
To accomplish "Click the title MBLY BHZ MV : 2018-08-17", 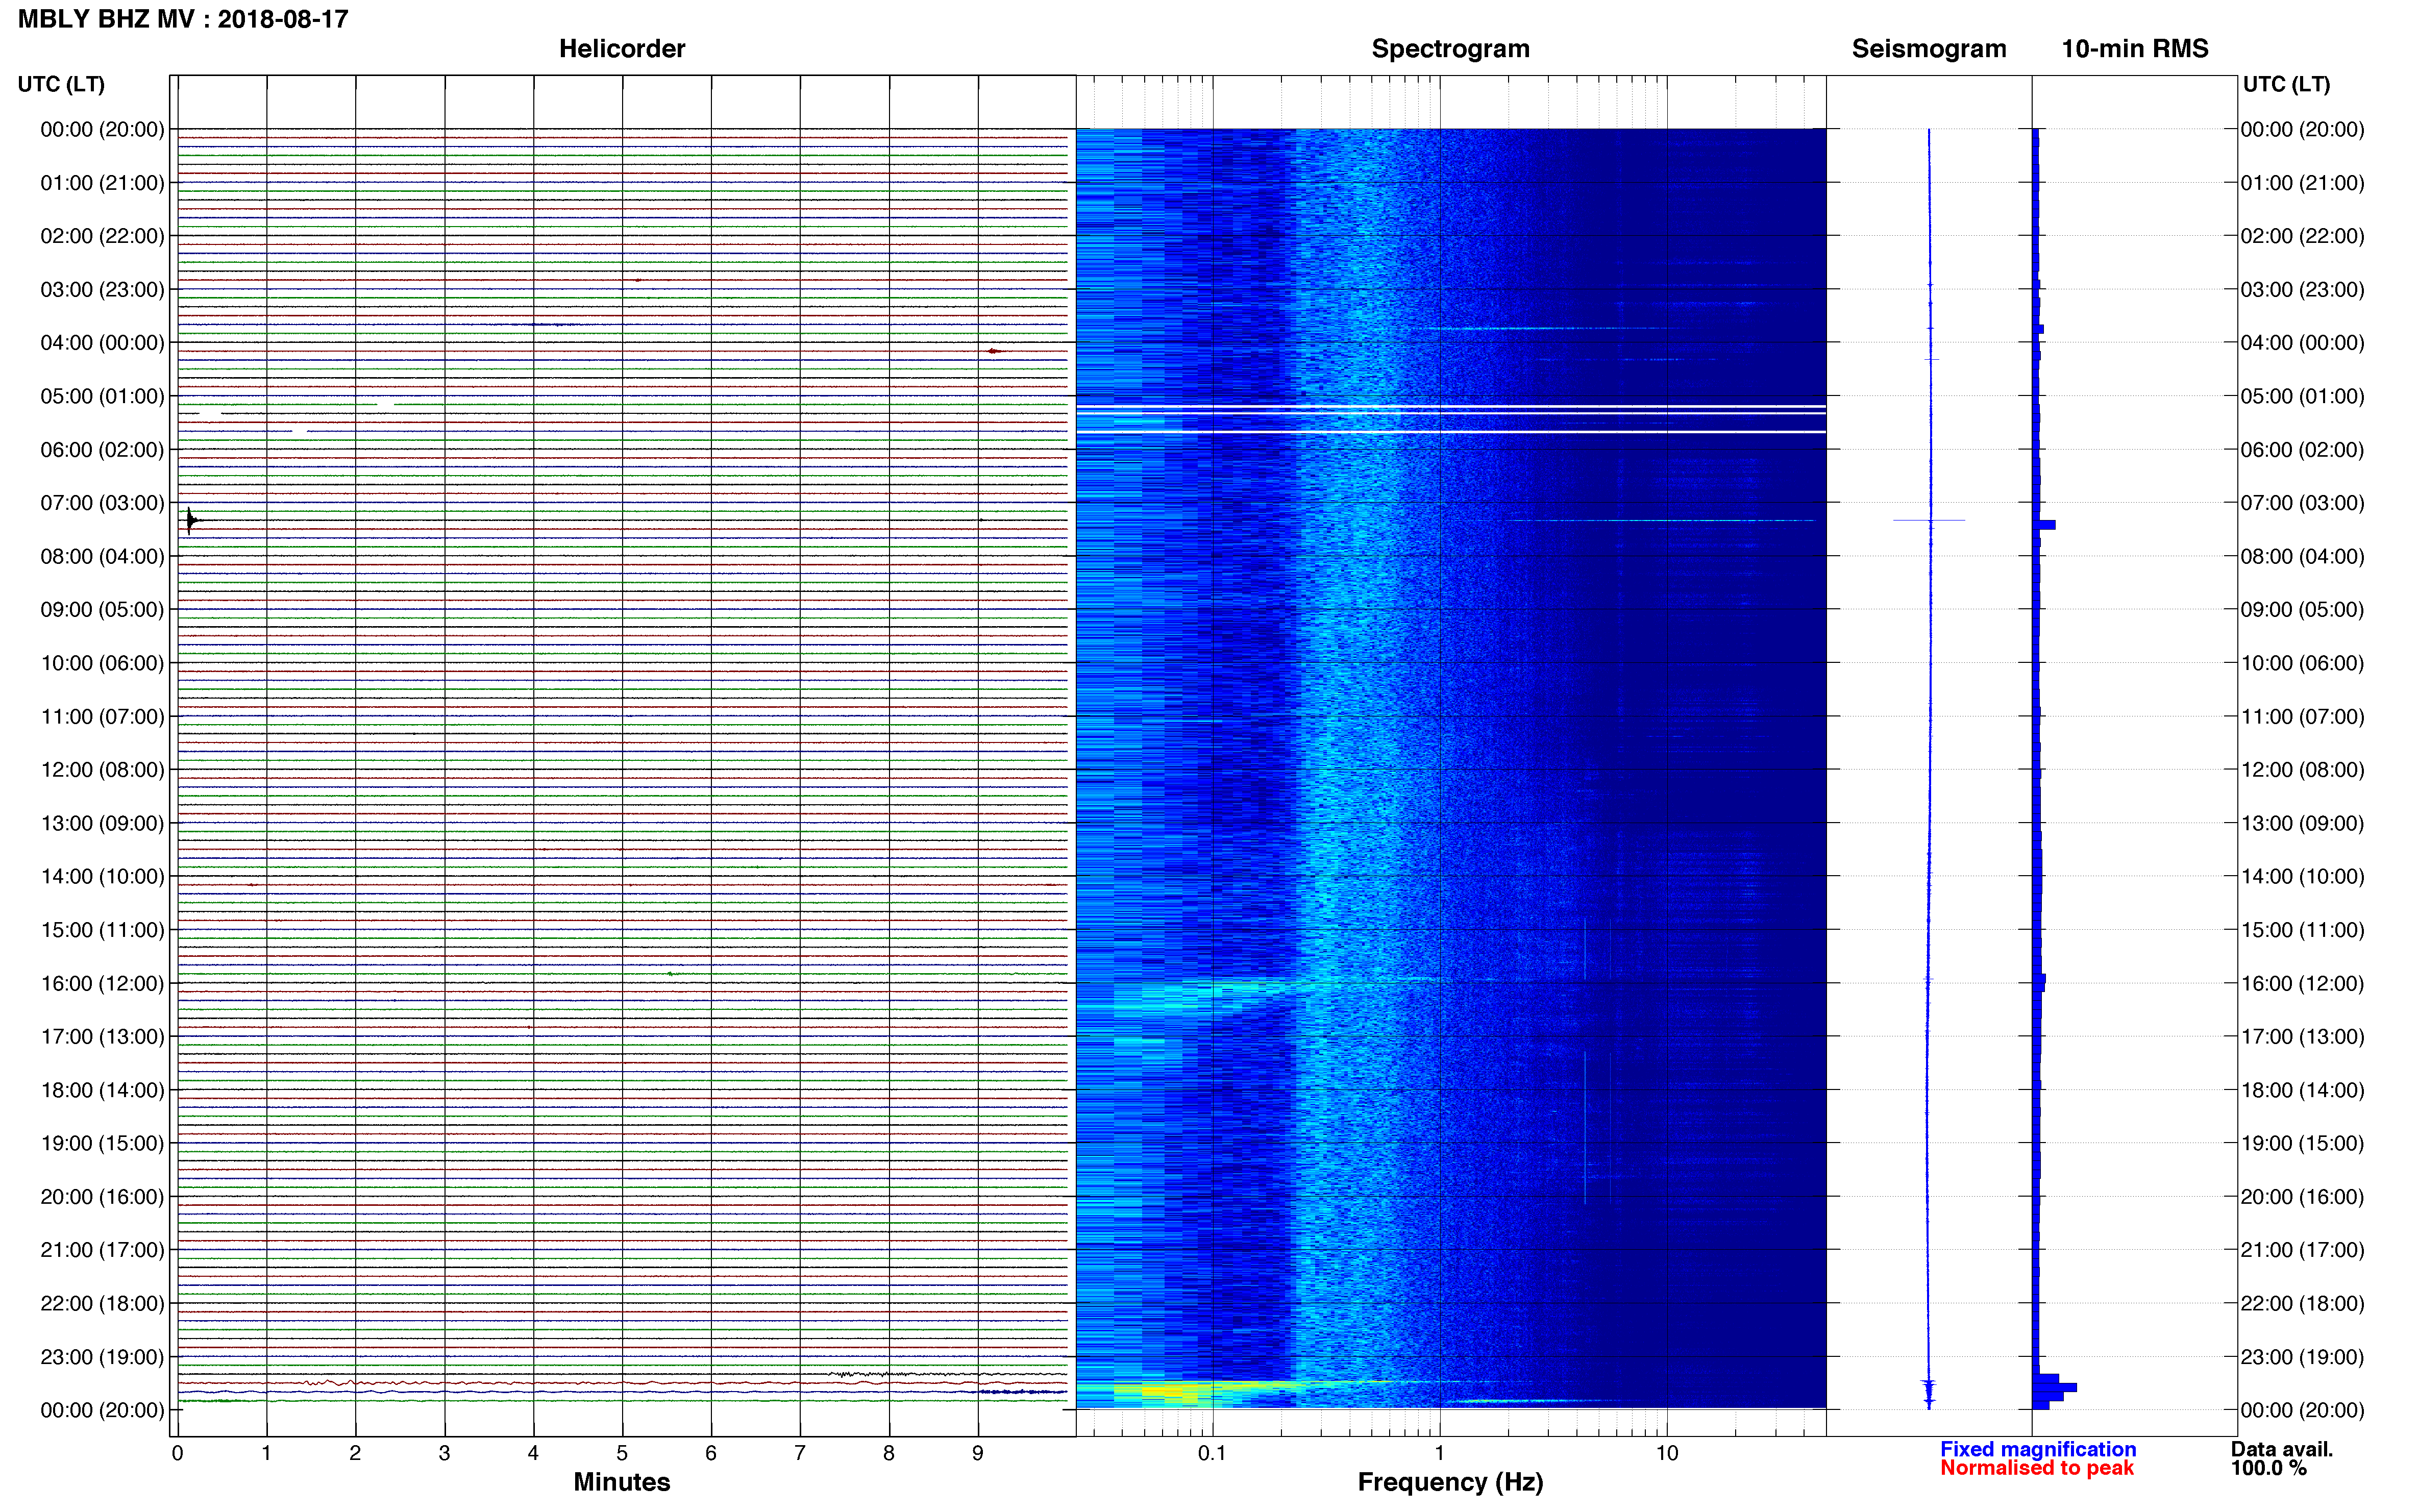I will tap(183, 19).
